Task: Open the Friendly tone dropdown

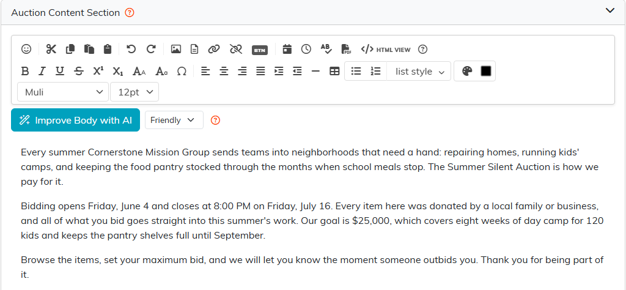Action: click(x=174, y=121)
